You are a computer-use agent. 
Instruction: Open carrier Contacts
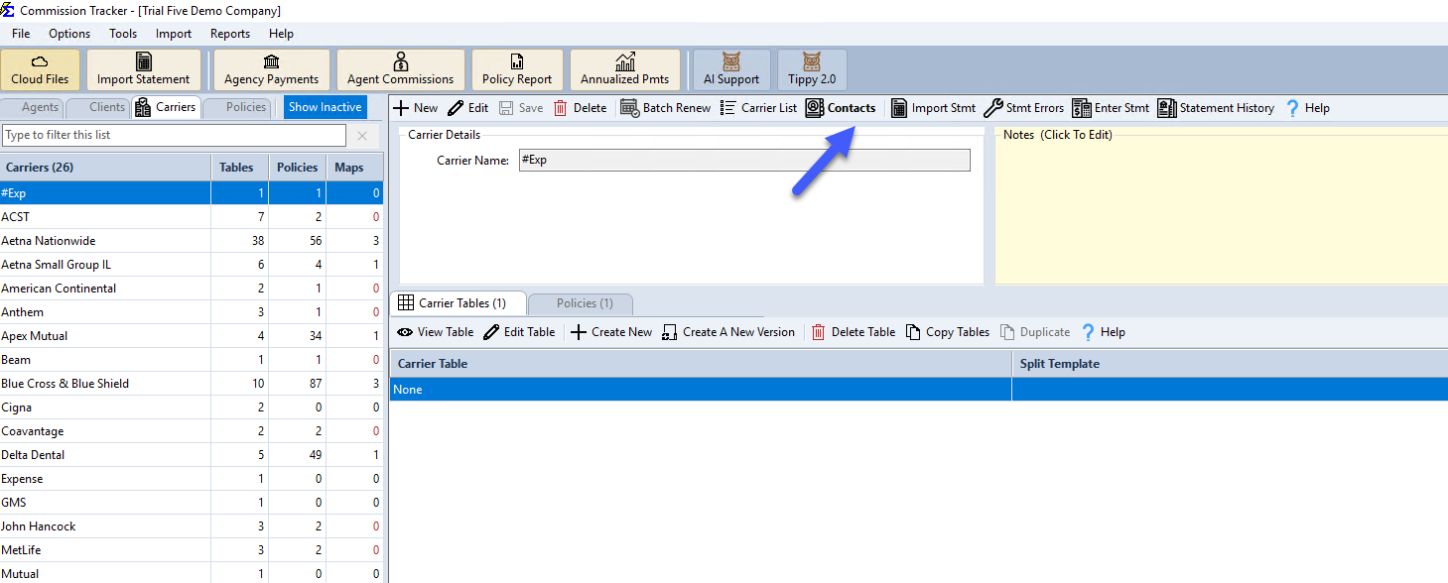[842, 108]
